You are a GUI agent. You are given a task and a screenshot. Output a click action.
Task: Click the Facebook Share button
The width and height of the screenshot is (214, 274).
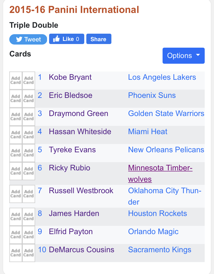[99, 39]
